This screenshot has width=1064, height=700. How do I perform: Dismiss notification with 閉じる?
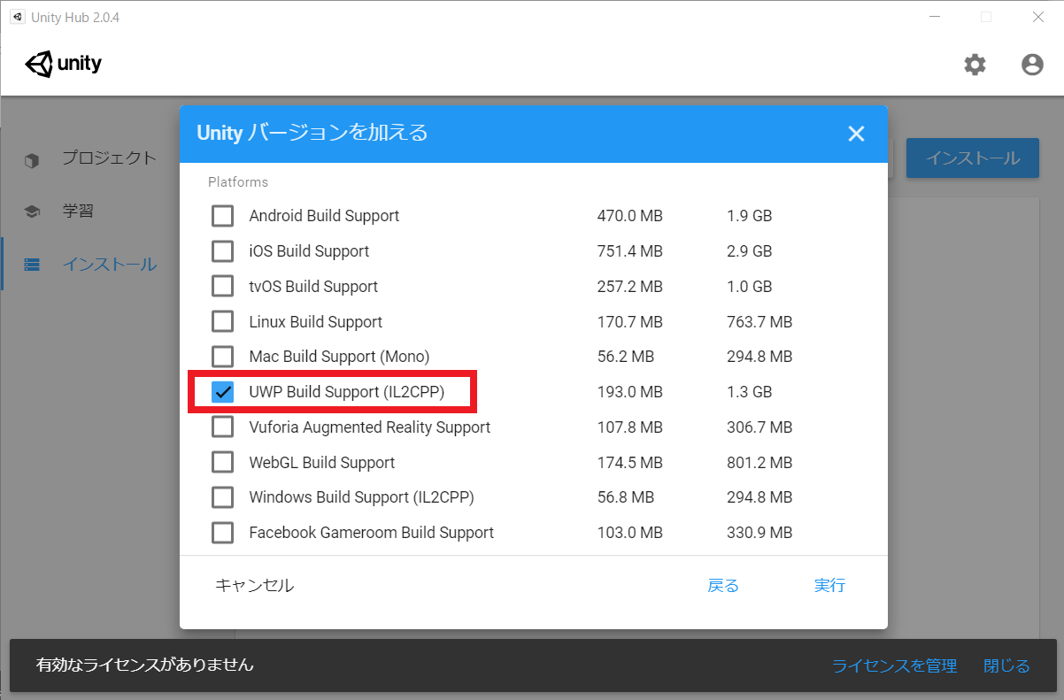click(x=1006, y=665)
